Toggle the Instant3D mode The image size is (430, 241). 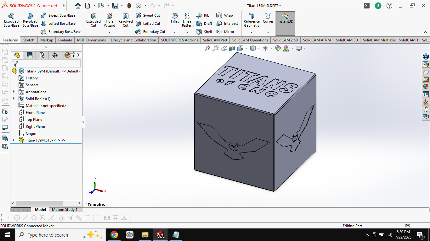286,24
